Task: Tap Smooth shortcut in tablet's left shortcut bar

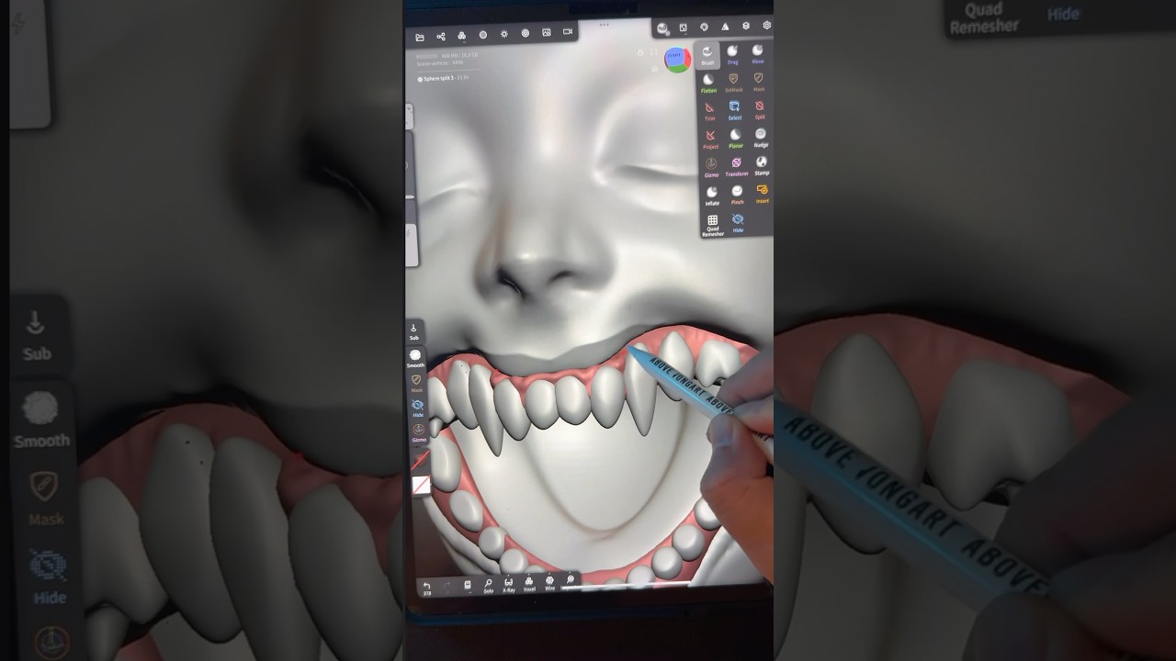Action: pyautogui.click(x=415, y=359)
